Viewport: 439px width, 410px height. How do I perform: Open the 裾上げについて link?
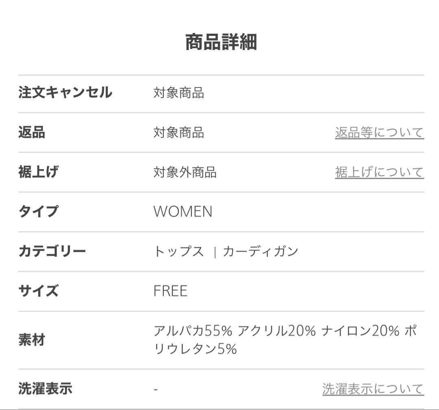[x=379, y=171]
